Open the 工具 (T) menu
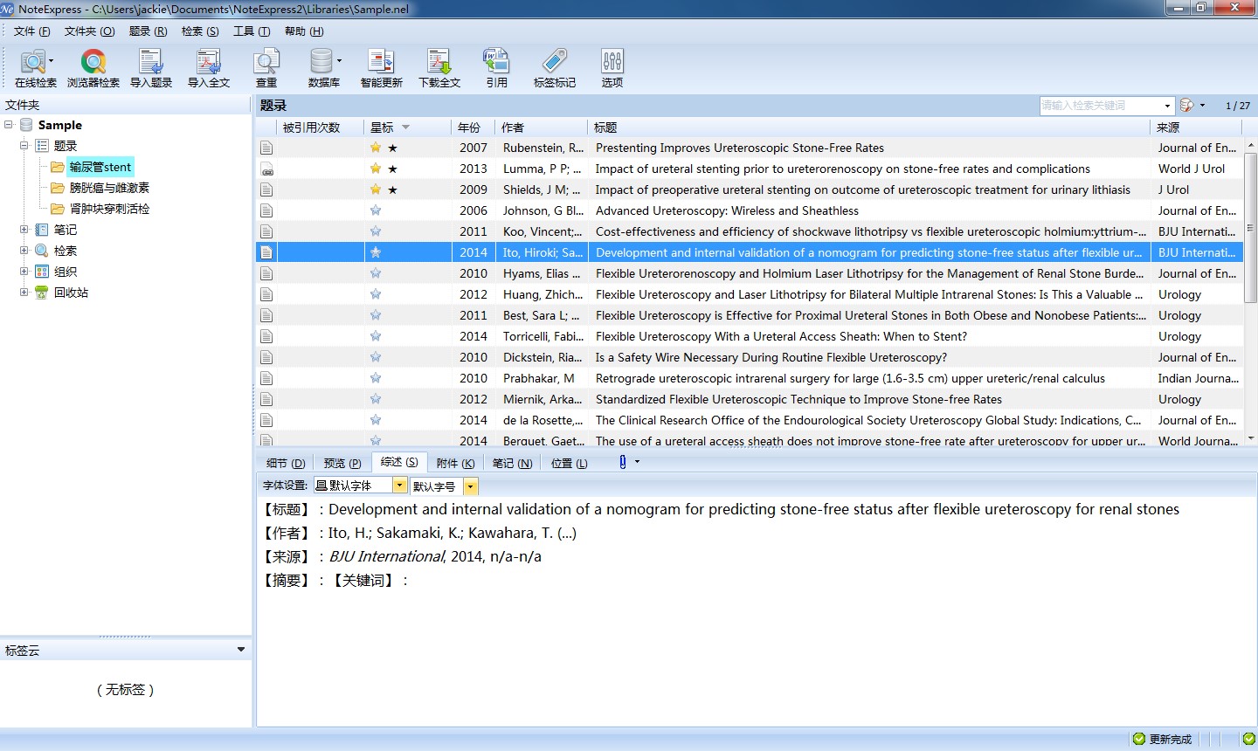 tap(252, 31)
